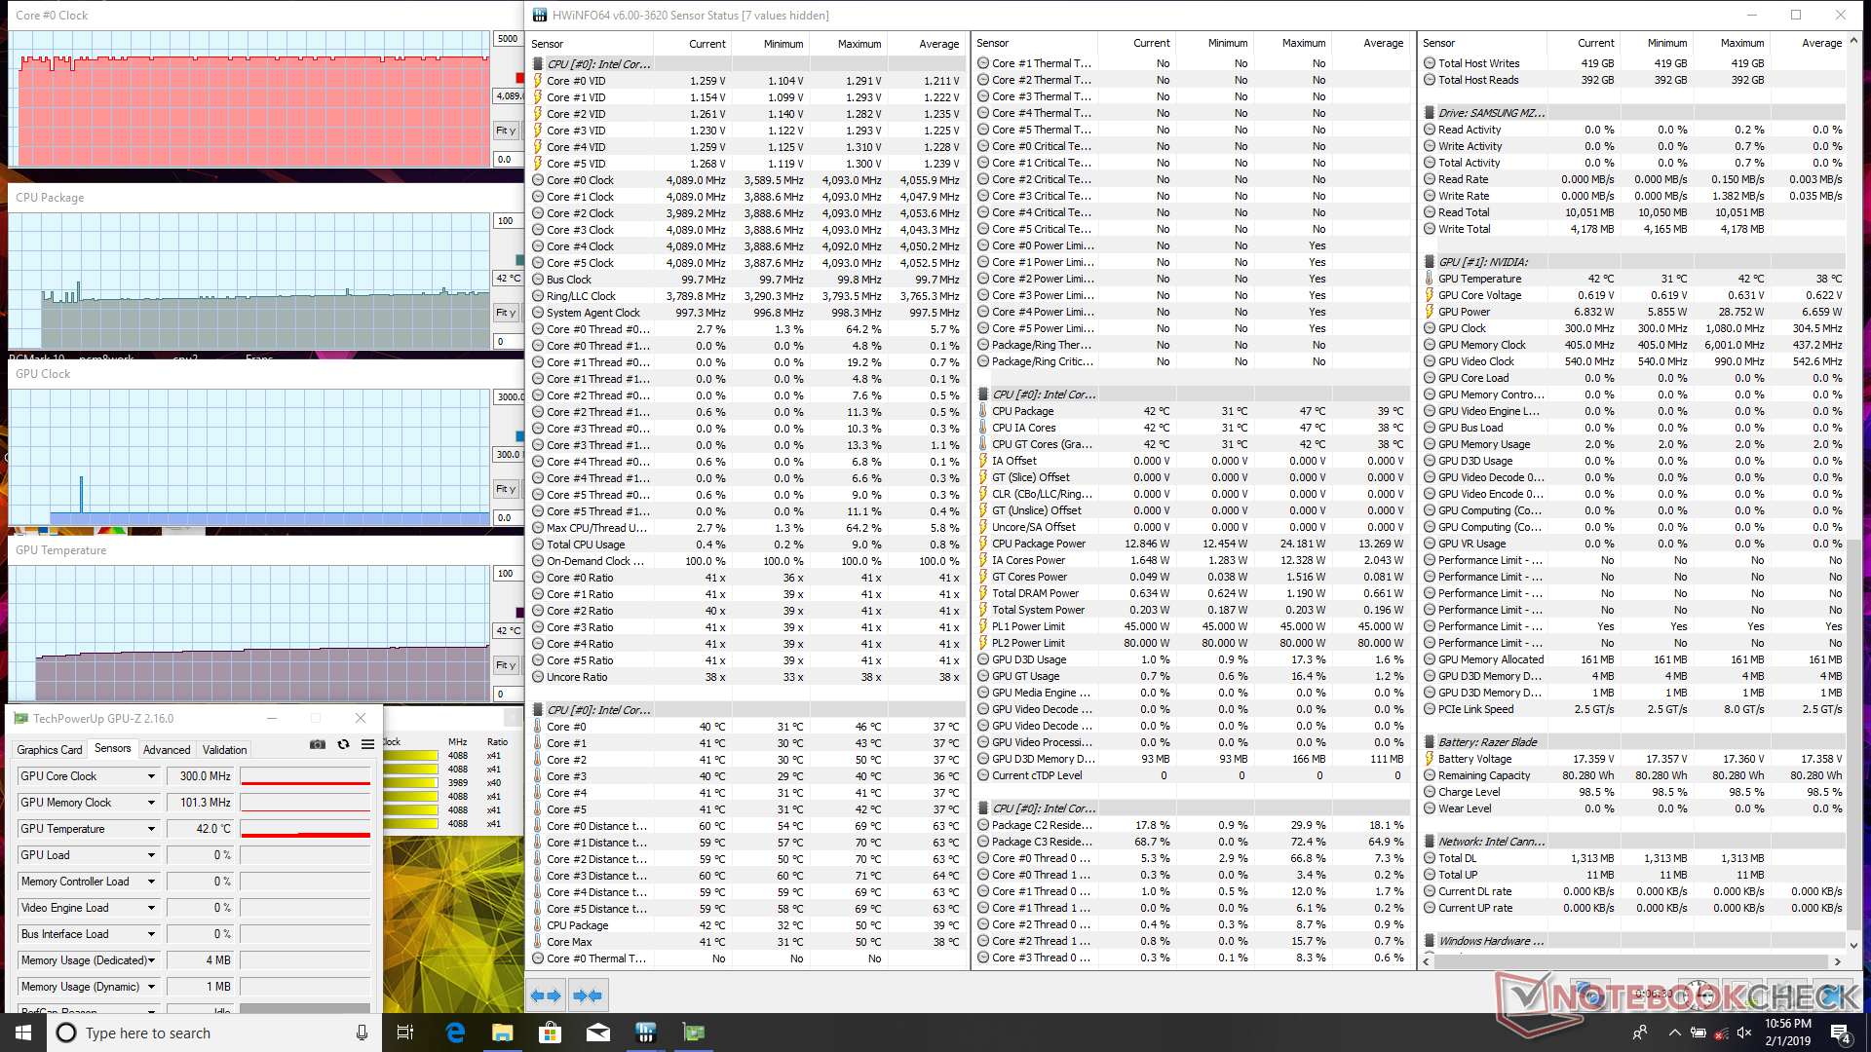Viewport: 1871px width, 1052px height.
Task: Open the GPU-Z taskbar icon
Action: [x=693, y=1033]
